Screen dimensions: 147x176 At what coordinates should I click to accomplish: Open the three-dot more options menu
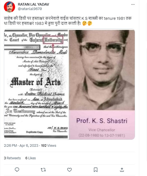[133, 4]
